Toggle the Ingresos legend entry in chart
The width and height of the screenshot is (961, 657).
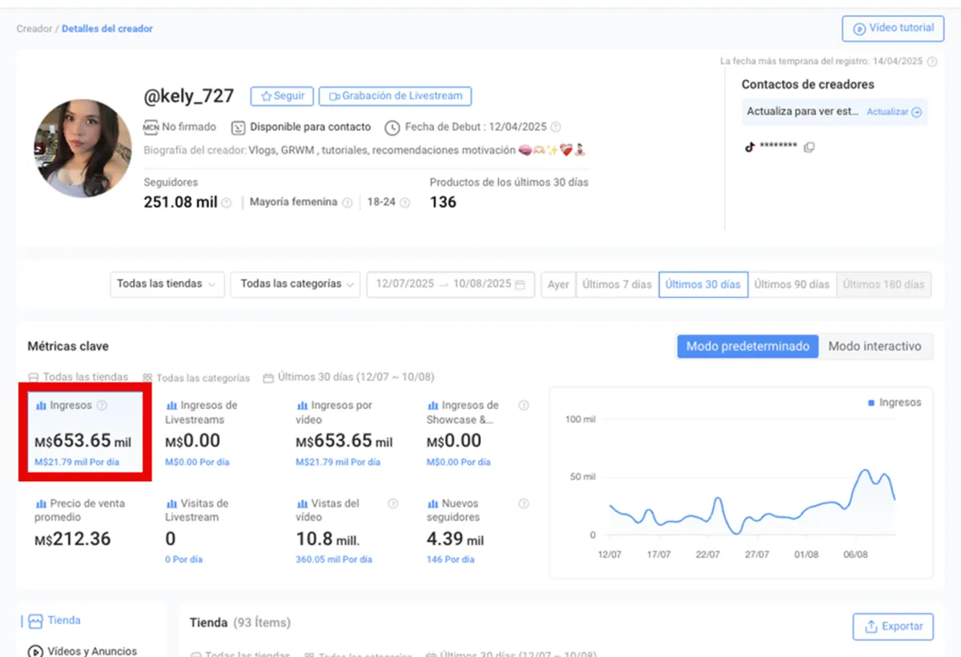coord(895,403)
